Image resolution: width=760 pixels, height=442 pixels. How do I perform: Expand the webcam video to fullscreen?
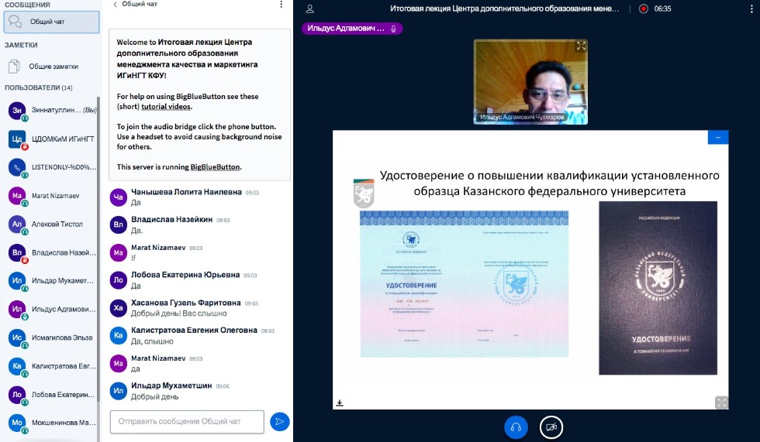(581, 46)
